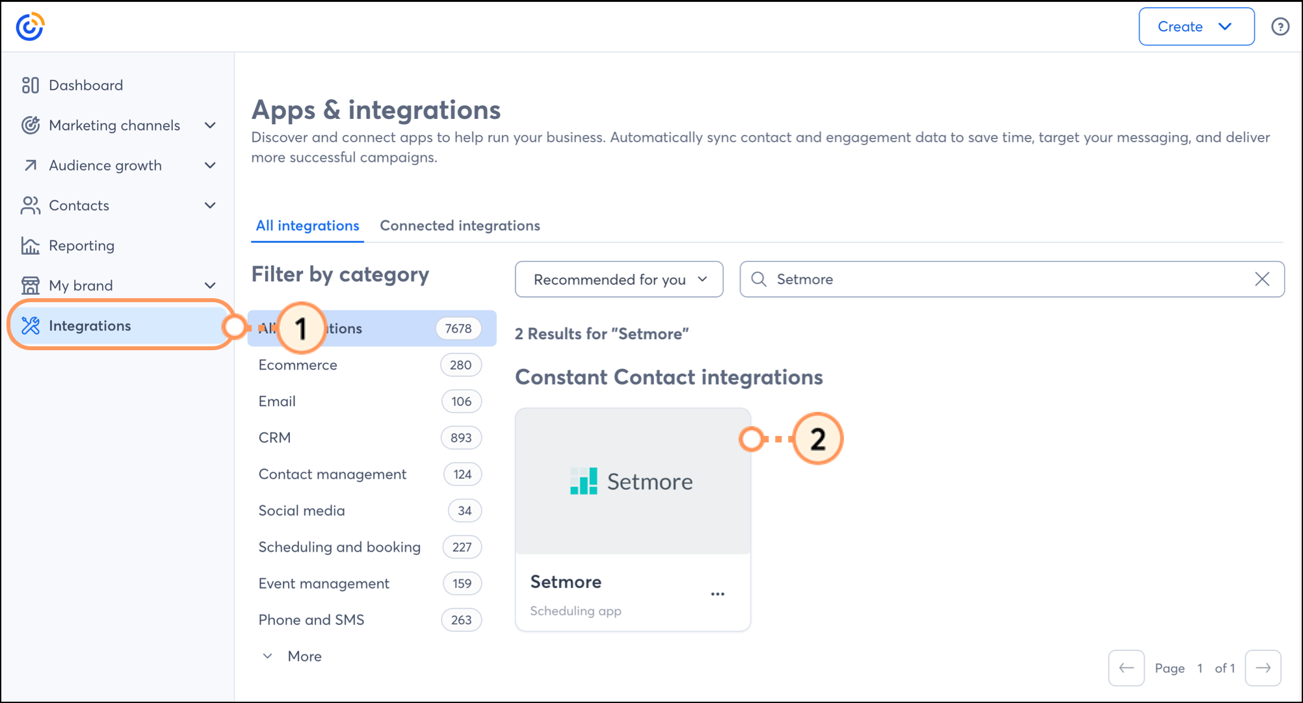1303x703 pixels.
Task: Go to previous page arrow
Action: click(x=1126, y=668)
